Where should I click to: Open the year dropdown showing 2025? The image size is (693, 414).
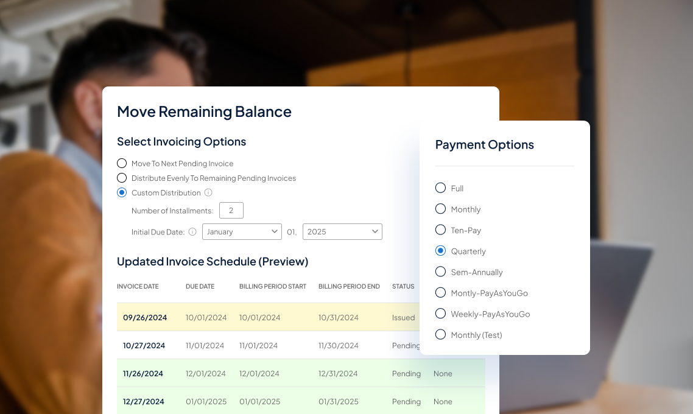342,231
